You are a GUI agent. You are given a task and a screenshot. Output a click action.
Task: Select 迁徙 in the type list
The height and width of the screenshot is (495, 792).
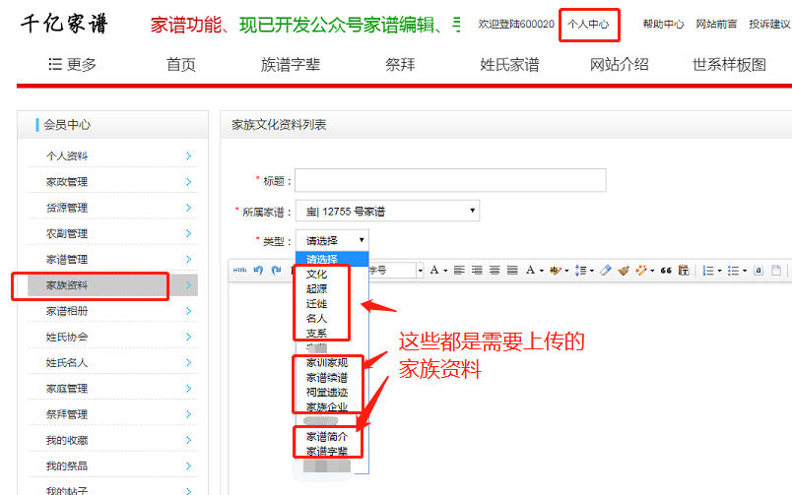[316, 303]
